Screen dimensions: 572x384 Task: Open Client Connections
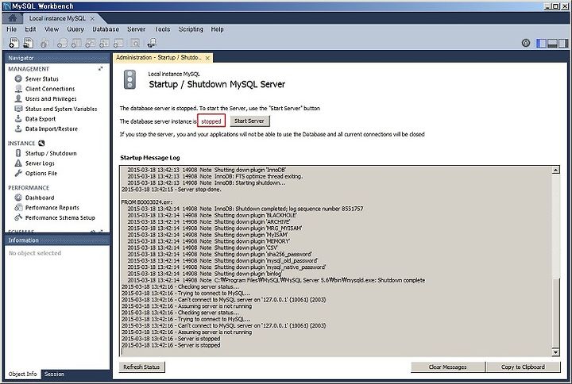(50, 89)
